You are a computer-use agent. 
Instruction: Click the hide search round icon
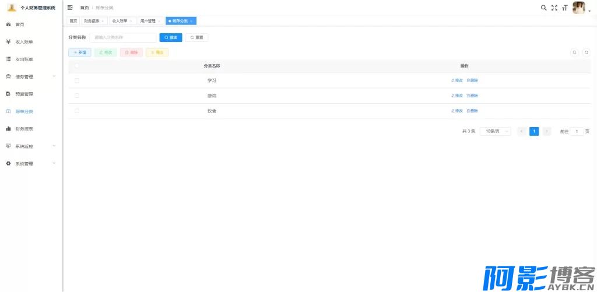coord(574,52)
